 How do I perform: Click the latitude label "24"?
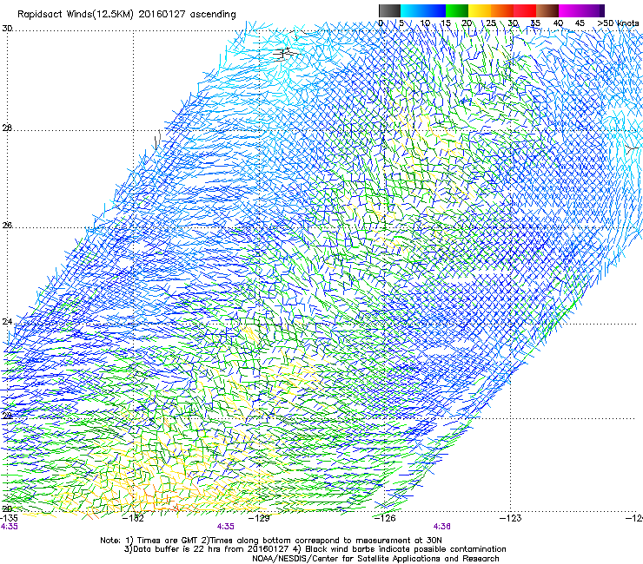pyautogui.click(x=7, y=322)
